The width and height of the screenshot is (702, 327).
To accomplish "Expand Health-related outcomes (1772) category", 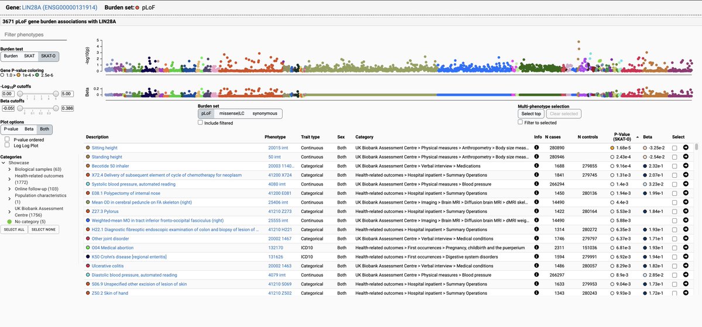I will pyautogui.click(x=9, y=178).
